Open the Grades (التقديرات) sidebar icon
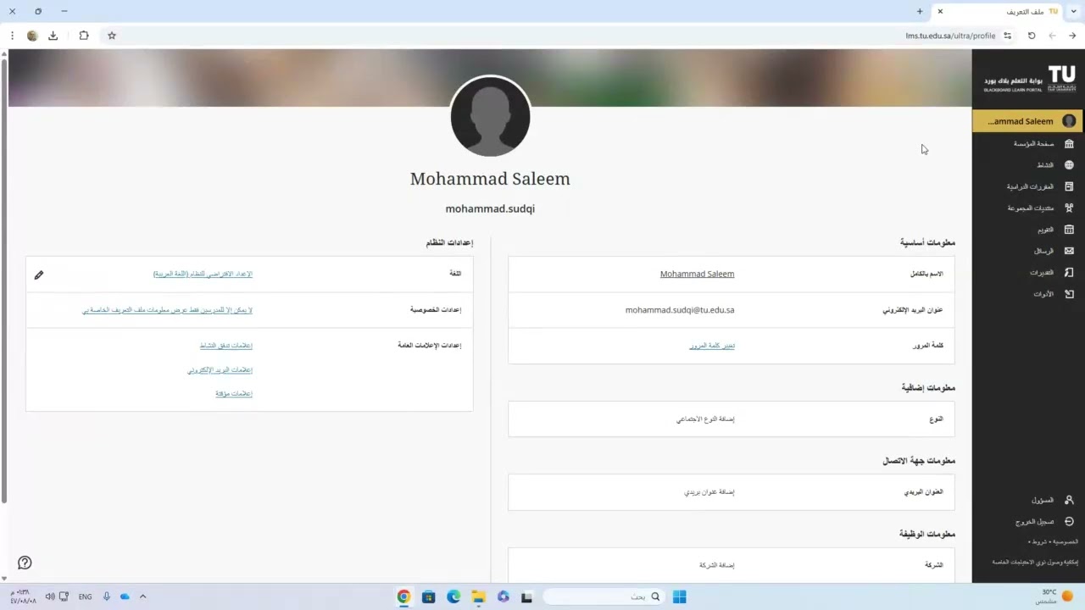 pyautogui.click(x=1069, y=273)
